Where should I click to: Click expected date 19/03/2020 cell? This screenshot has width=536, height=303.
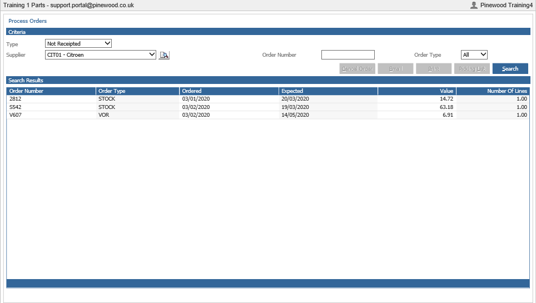(x=328, y=107)
